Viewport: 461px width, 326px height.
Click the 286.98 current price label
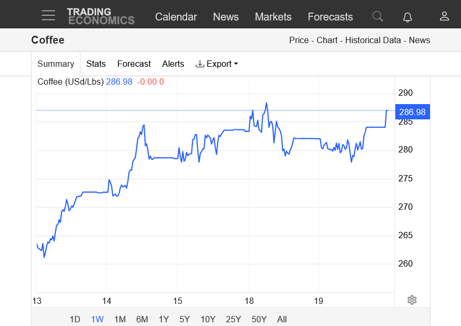point(413,111)
